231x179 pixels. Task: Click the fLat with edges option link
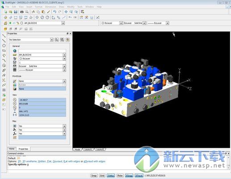[x=71, y=162]
